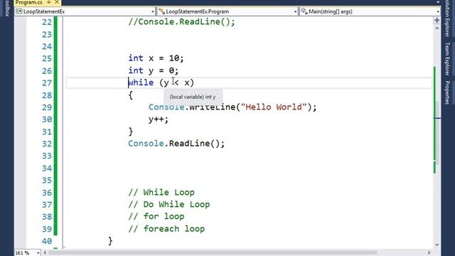Click line number 22 in the margin
Screen dimensions: 455x256
47,22
